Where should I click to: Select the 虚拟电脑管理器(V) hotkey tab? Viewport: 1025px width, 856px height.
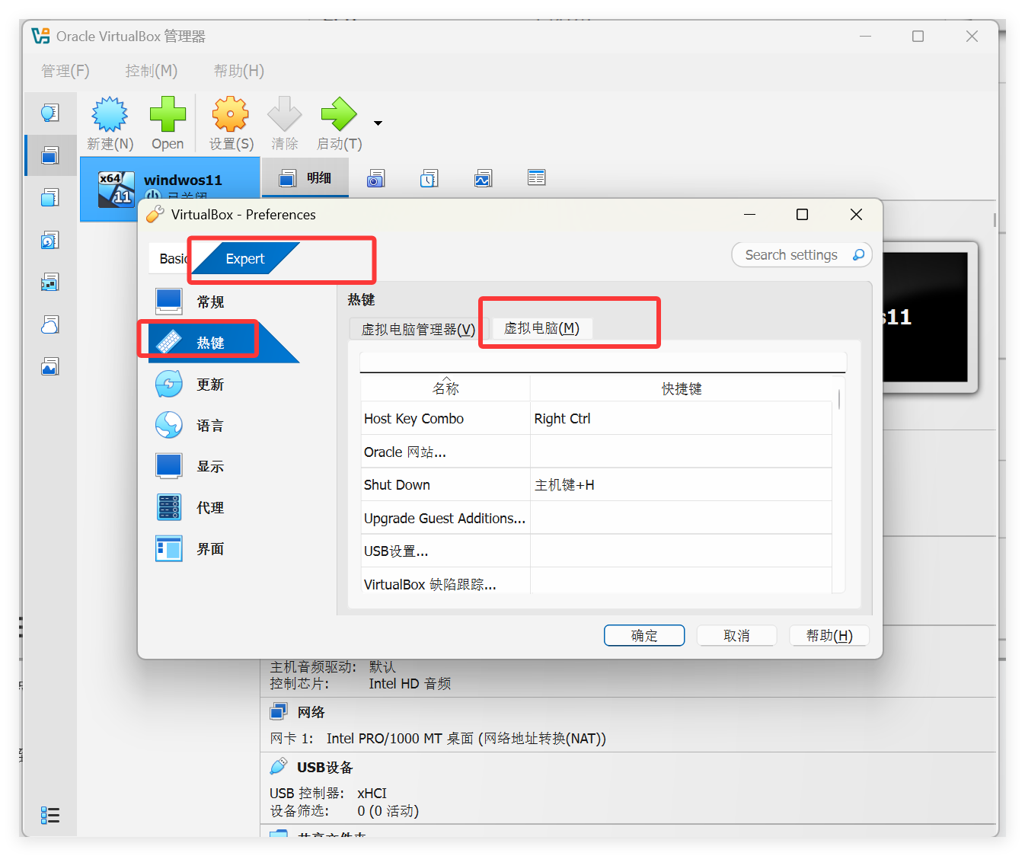[x=418, y=329]
